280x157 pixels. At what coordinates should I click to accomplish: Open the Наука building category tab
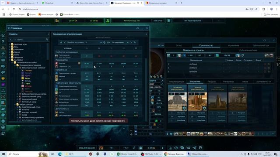tap(245, 82)
